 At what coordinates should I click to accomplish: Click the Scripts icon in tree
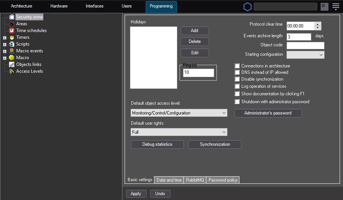click(12, 44)
